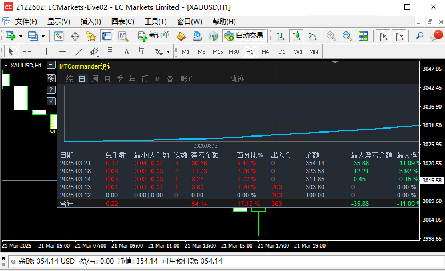Open the 工具(T) menu
445x271 pixels.
155,22
